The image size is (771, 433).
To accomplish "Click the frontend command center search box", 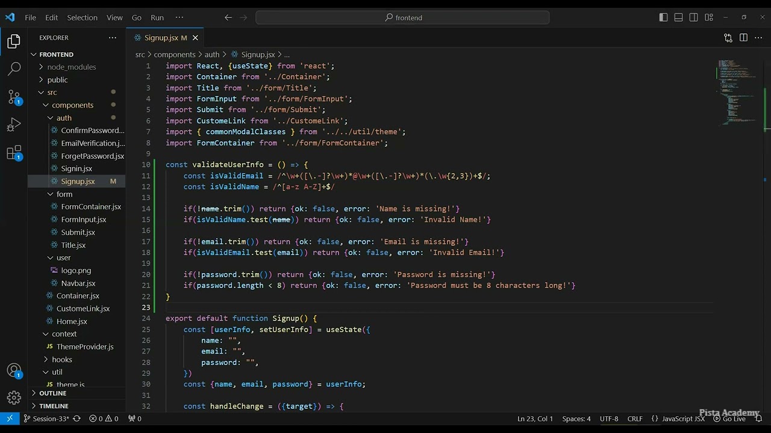I will (x=402, y=17).
